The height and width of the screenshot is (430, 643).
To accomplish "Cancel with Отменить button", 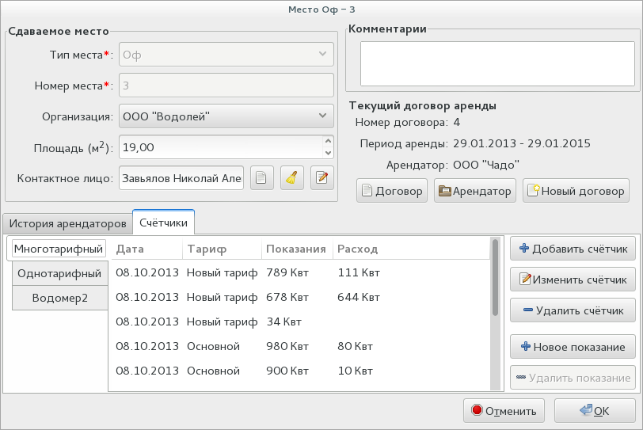I will (x=504, y=410).
